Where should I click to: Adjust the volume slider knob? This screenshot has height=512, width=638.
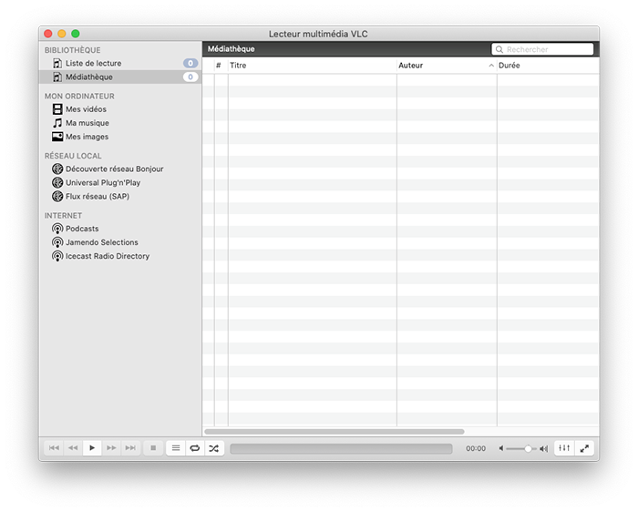click(x=528, y=448)
